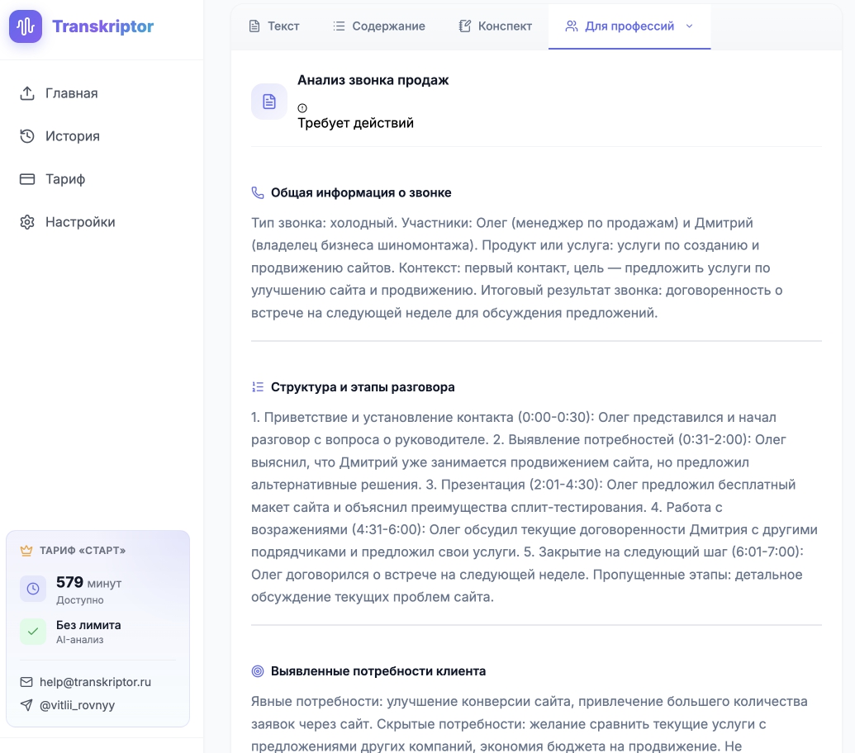Click the target icon beside Выявленные потребности клиента
The width and height of the screenshot is (855, 753).
(257, 670)
